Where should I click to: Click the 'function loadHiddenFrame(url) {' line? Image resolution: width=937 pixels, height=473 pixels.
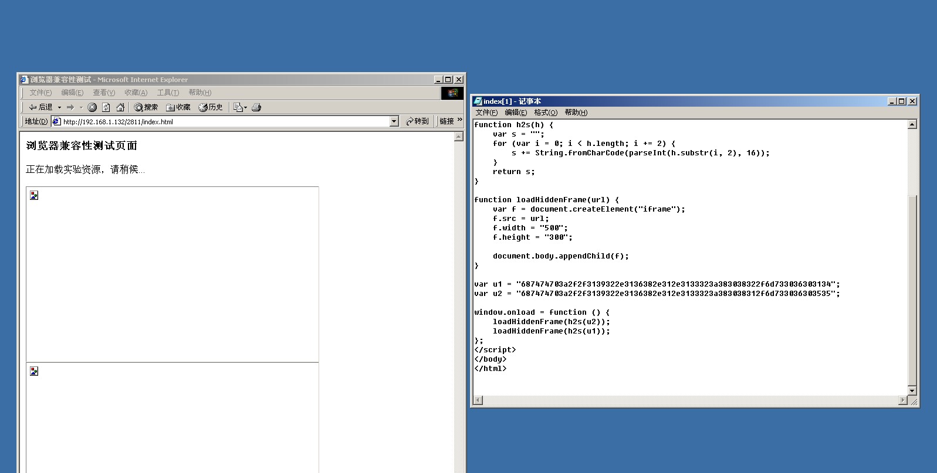pos(547,200)
